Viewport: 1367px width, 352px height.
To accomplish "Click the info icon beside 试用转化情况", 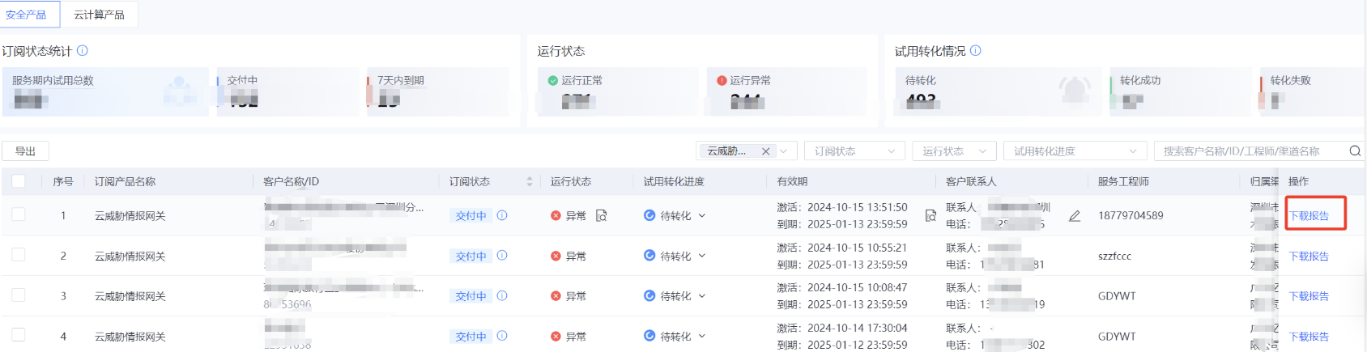I will [x=976, y=51].
